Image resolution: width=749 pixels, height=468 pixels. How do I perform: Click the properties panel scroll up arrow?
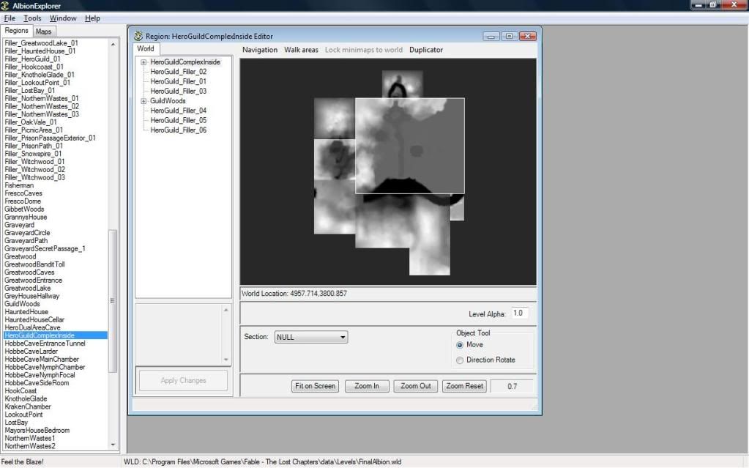coord(226,311)
